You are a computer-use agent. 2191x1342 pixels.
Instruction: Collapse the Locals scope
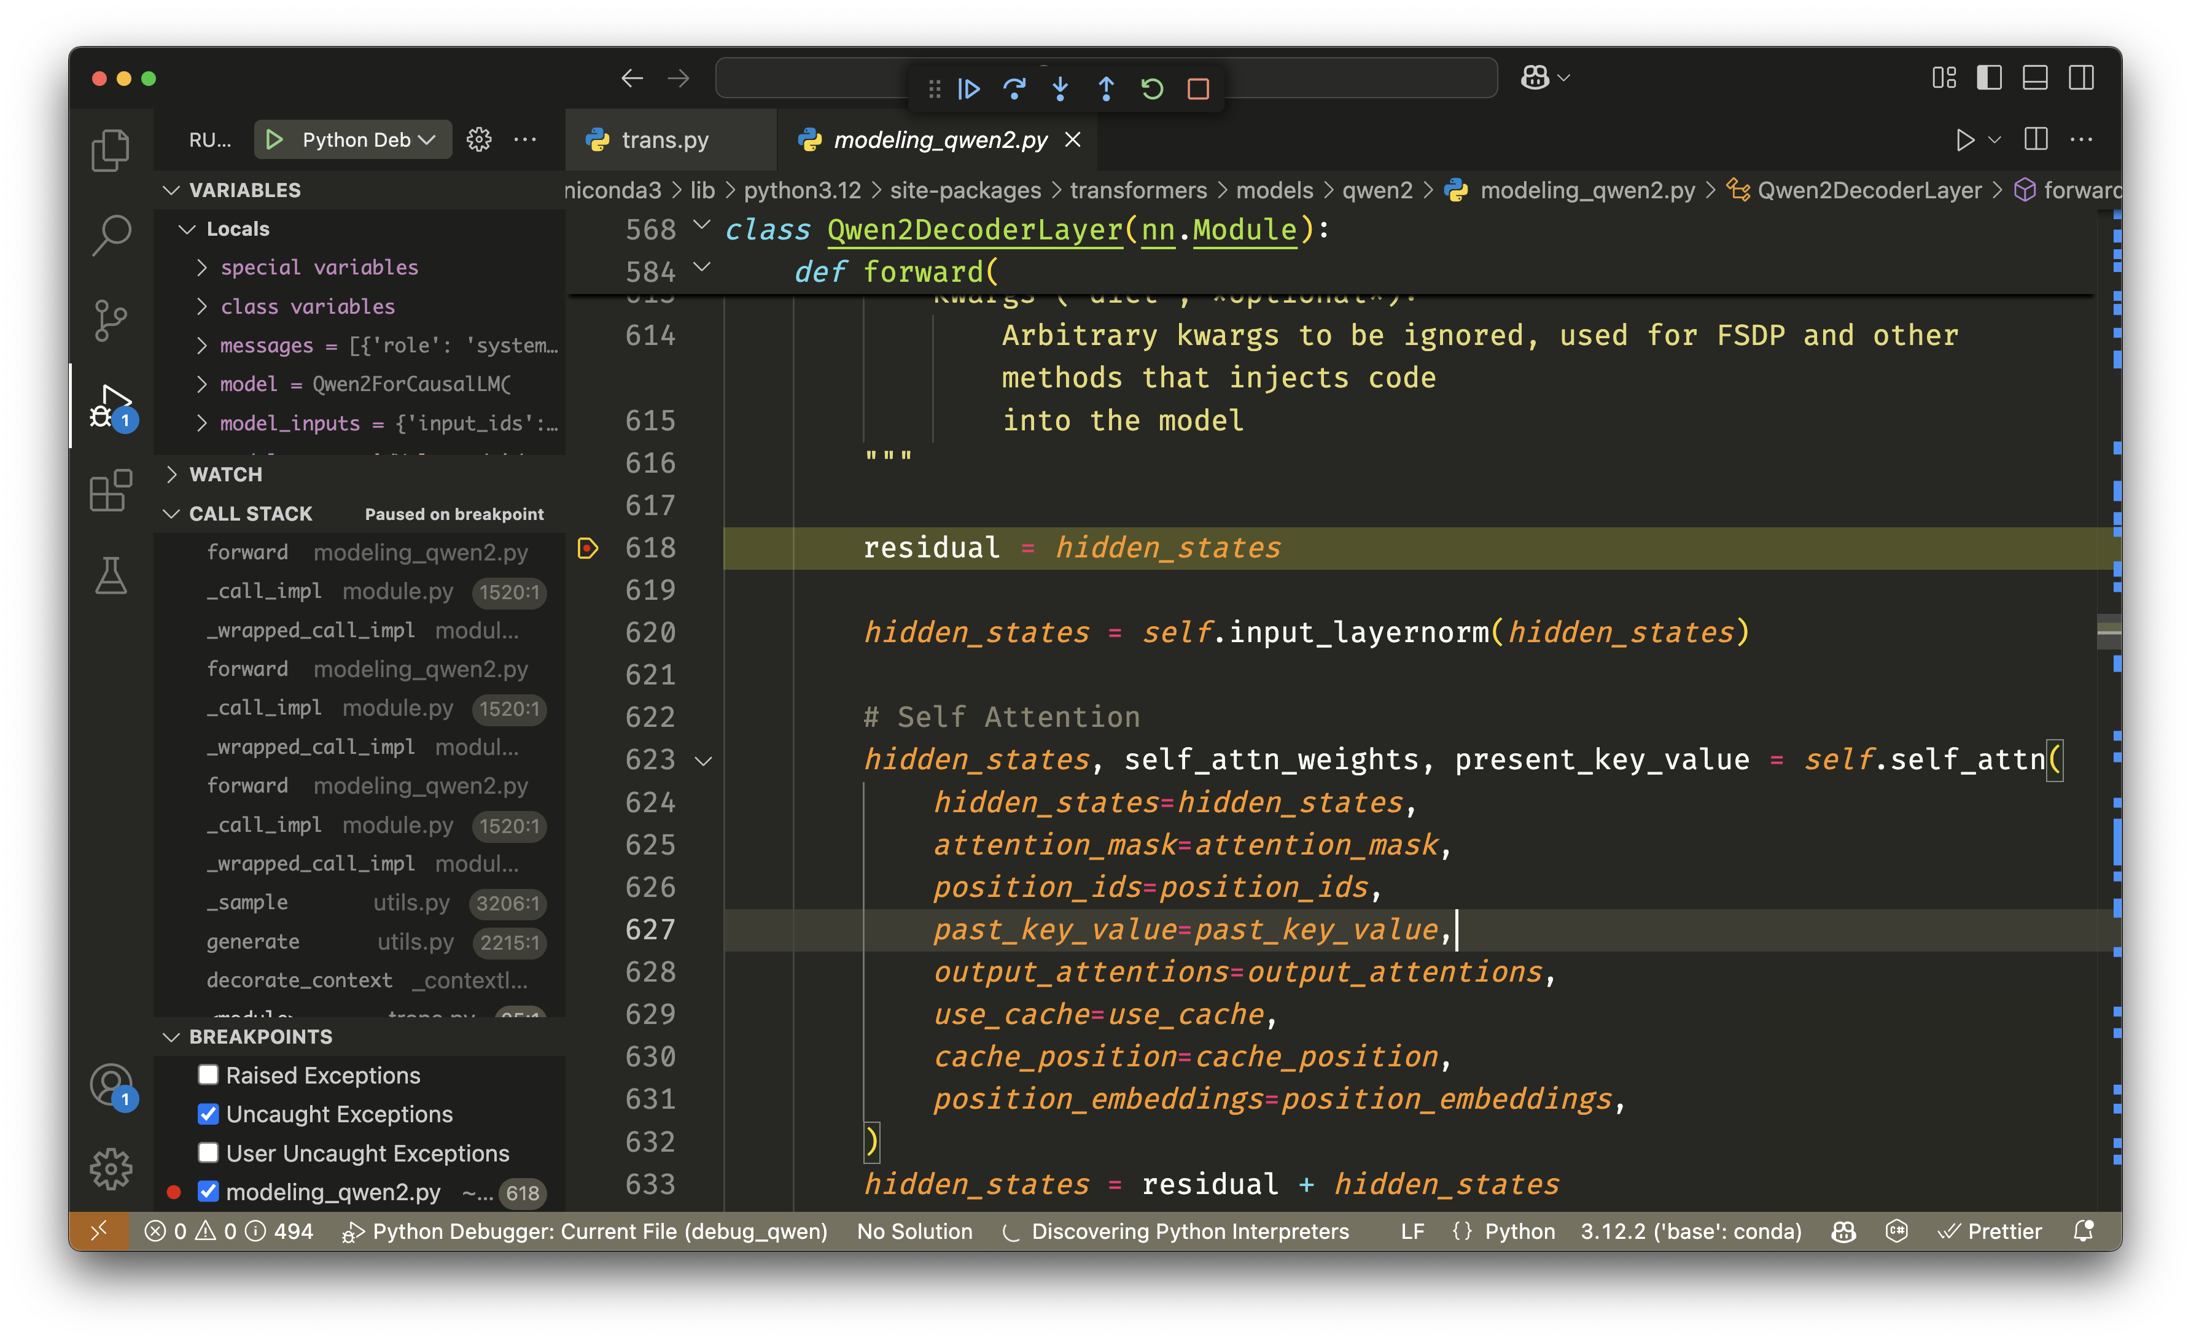[187, 228]
